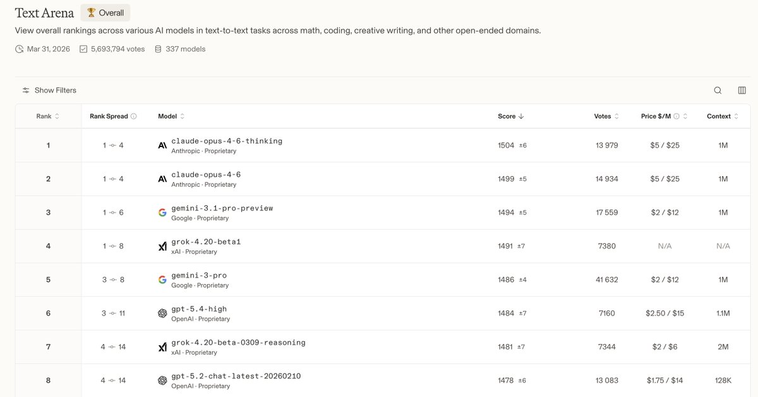Click the score 1494 cell
This screenshot has width=758, height=397.
point(506,213)
